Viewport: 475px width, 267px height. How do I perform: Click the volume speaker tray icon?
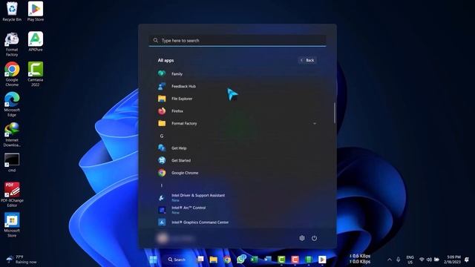(x=429, y=260)
